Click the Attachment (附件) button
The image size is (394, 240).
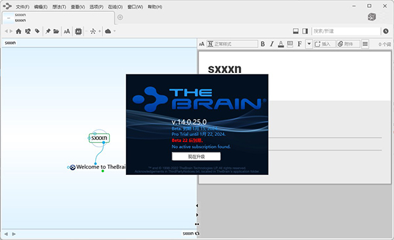pyautogui.click(x=348, y=44)
